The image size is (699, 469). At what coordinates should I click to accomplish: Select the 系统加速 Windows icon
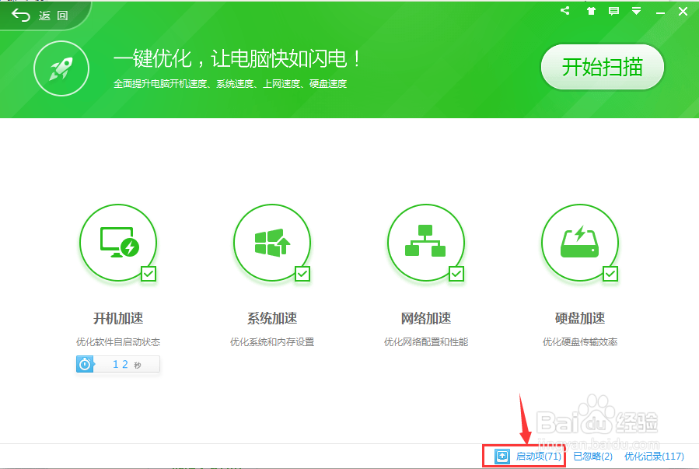pyautogui.click(x=272, y=242)
